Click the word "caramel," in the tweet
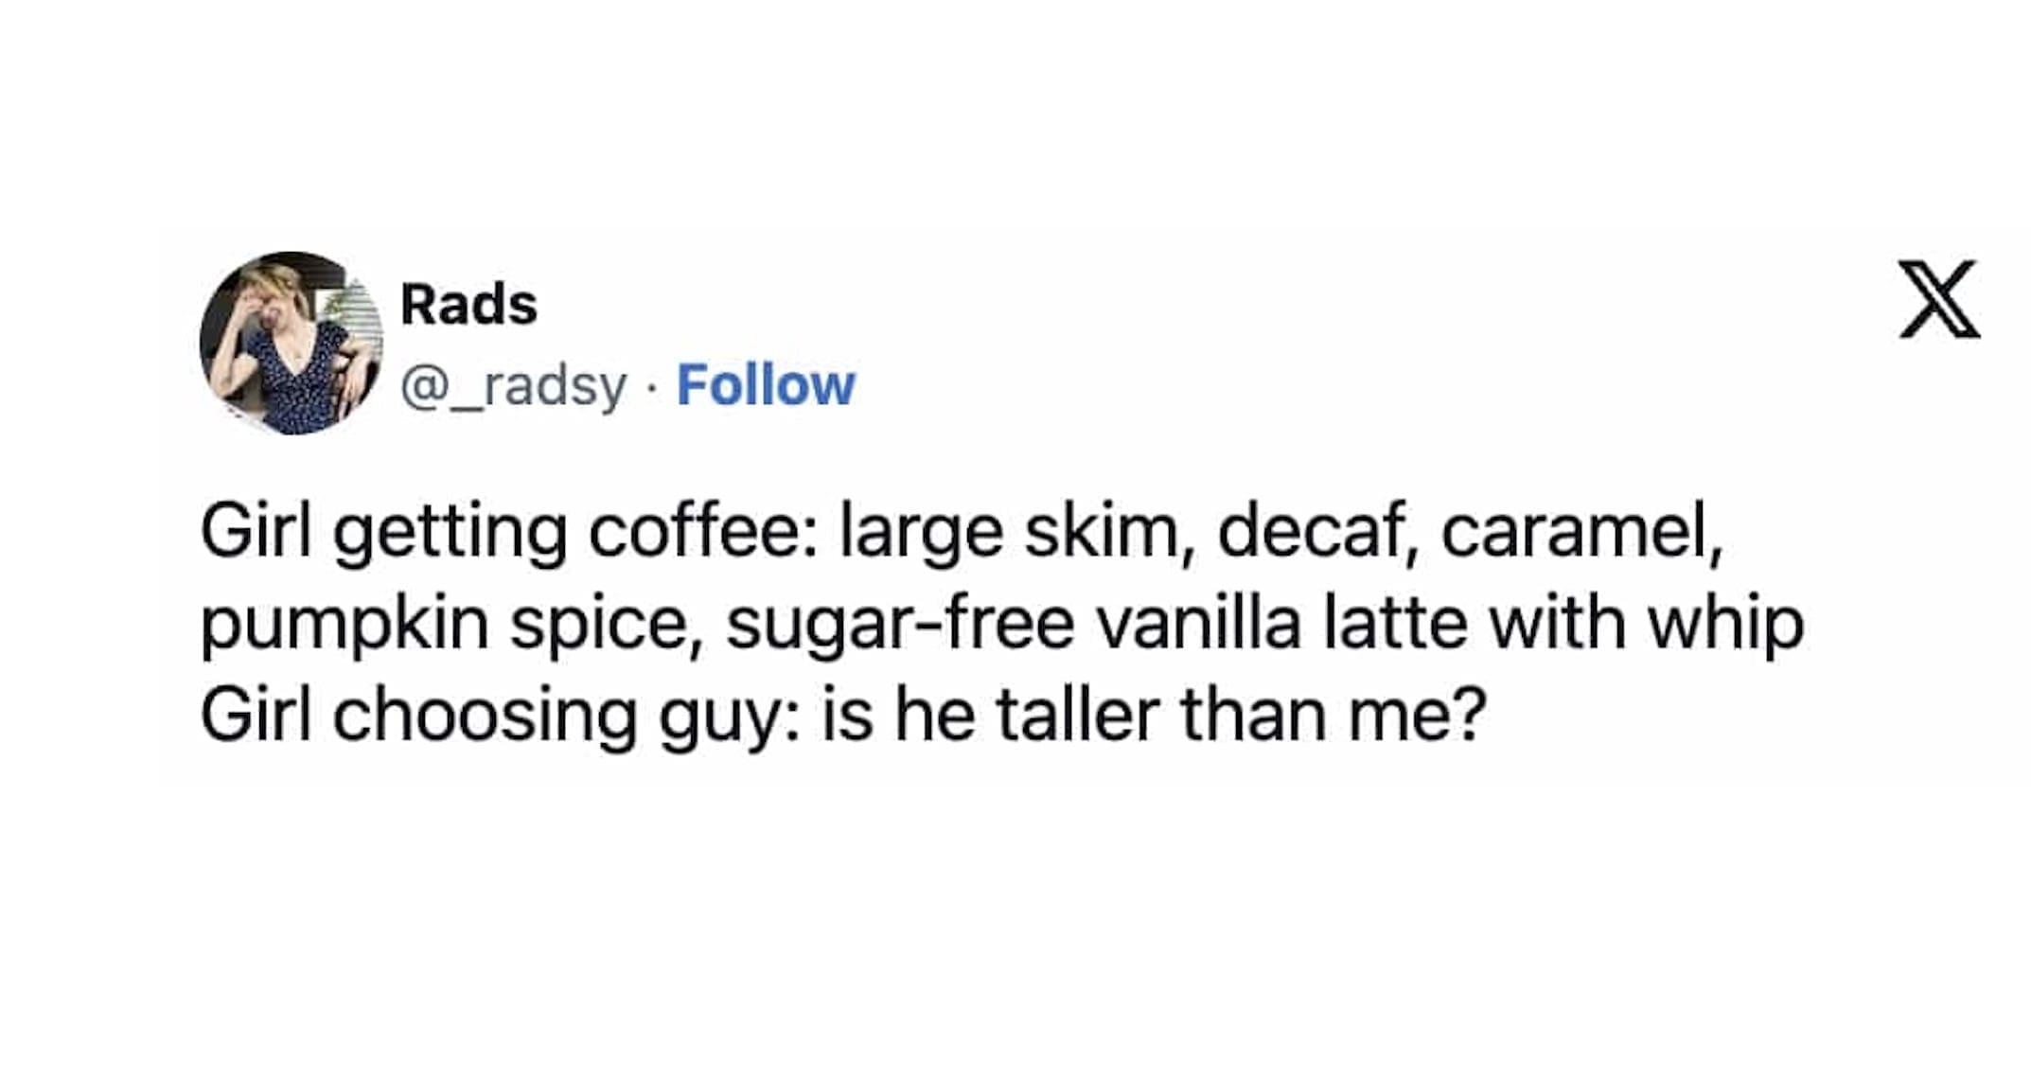Image resolution: width=2031 pixels, height=1079 pixels. (x=1581, y=532)
